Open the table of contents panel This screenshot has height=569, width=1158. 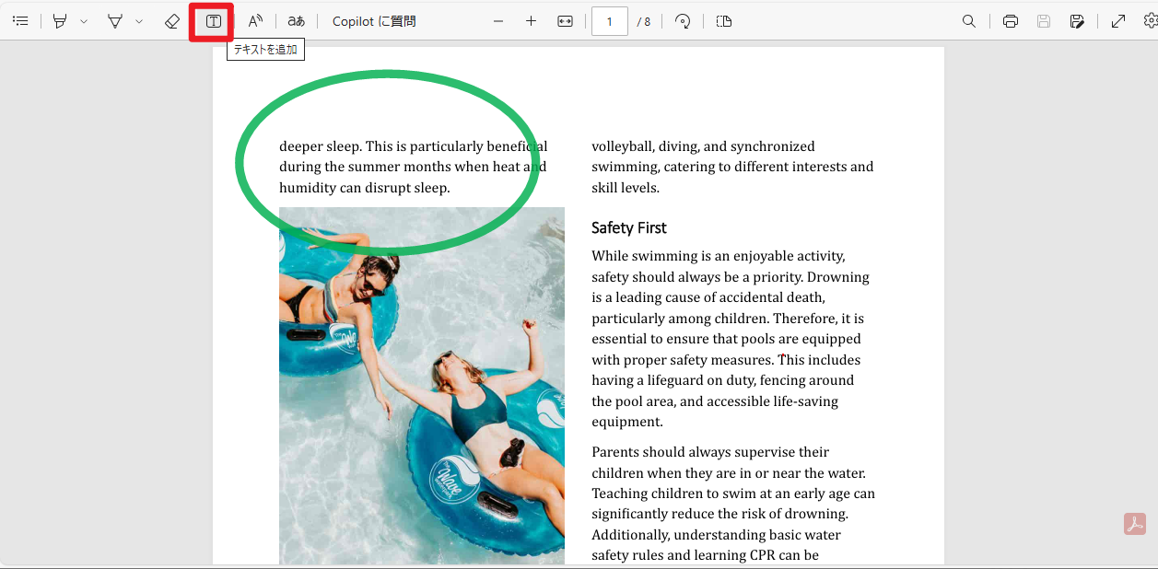click(x=20, y=21)
